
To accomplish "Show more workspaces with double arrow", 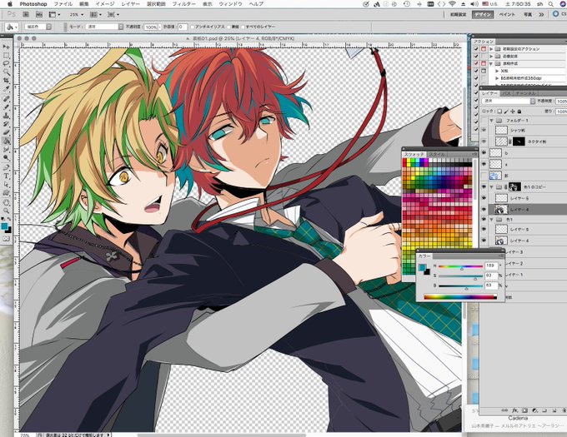I will click(541, 15).
